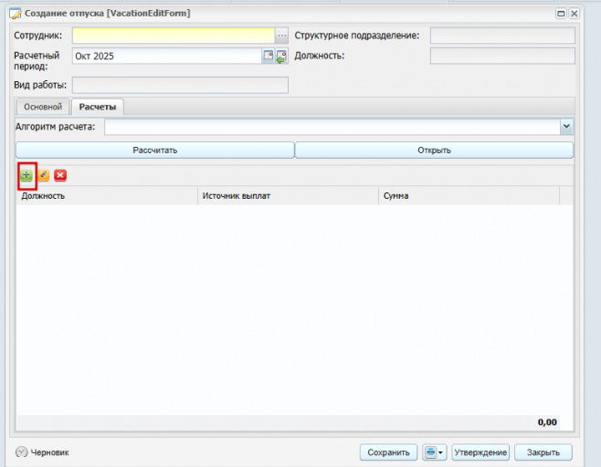The width and height of the screenshot is (601, 467).
Task: Select the Расчеты tab
Action: click(98, 107)
